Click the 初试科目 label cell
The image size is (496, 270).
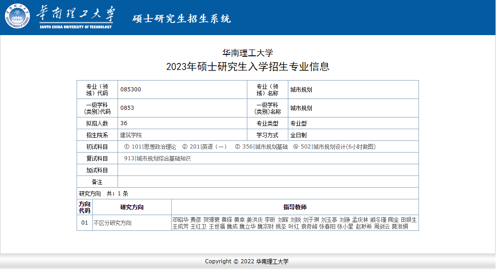tap(97, 147)
